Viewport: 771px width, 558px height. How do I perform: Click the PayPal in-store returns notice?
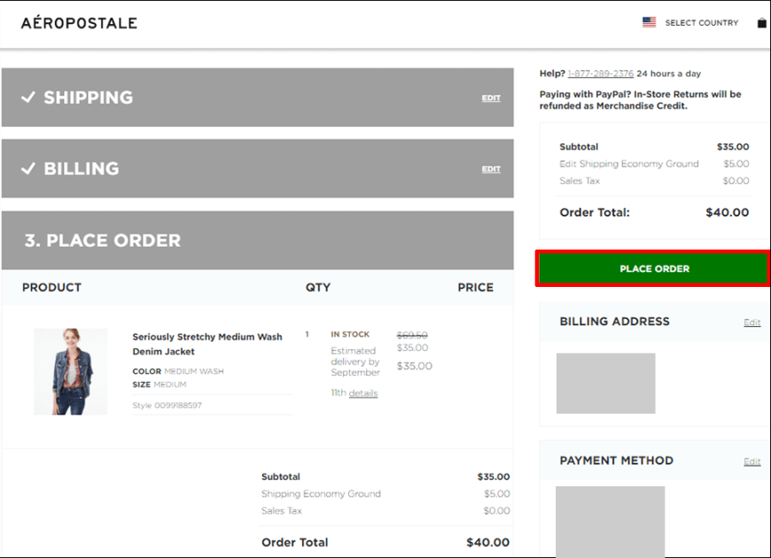click(640, 100)
